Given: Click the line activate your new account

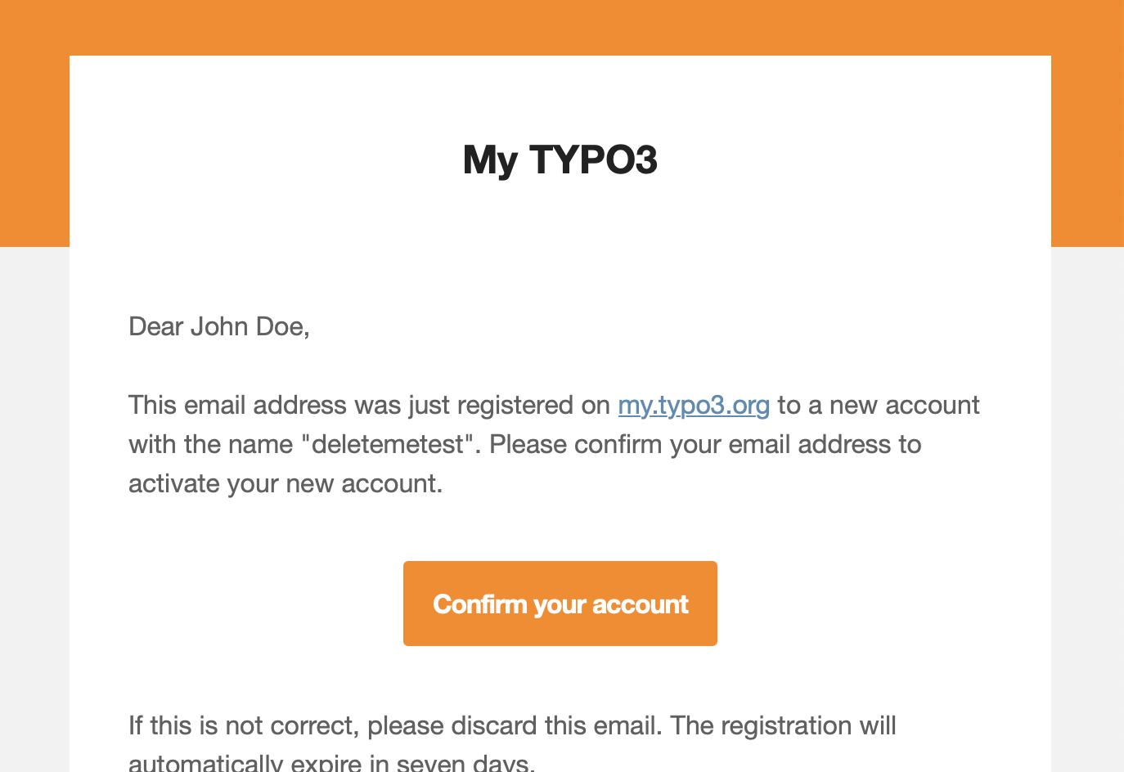Looking at the screenshot, I should (285, 484).
